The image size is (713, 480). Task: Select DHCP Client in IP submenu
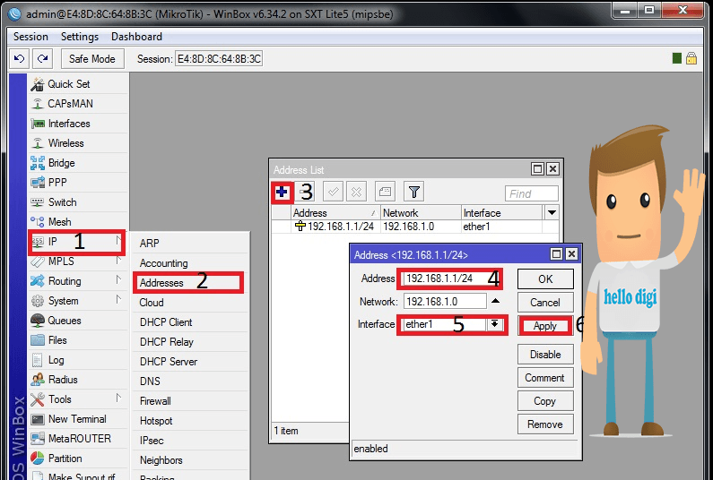(190, 322)
